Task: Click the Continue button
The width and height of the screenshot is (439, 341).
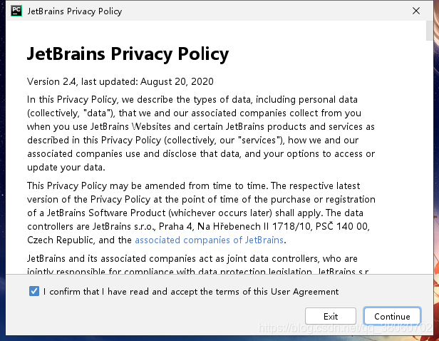Action: pos(392,316)
